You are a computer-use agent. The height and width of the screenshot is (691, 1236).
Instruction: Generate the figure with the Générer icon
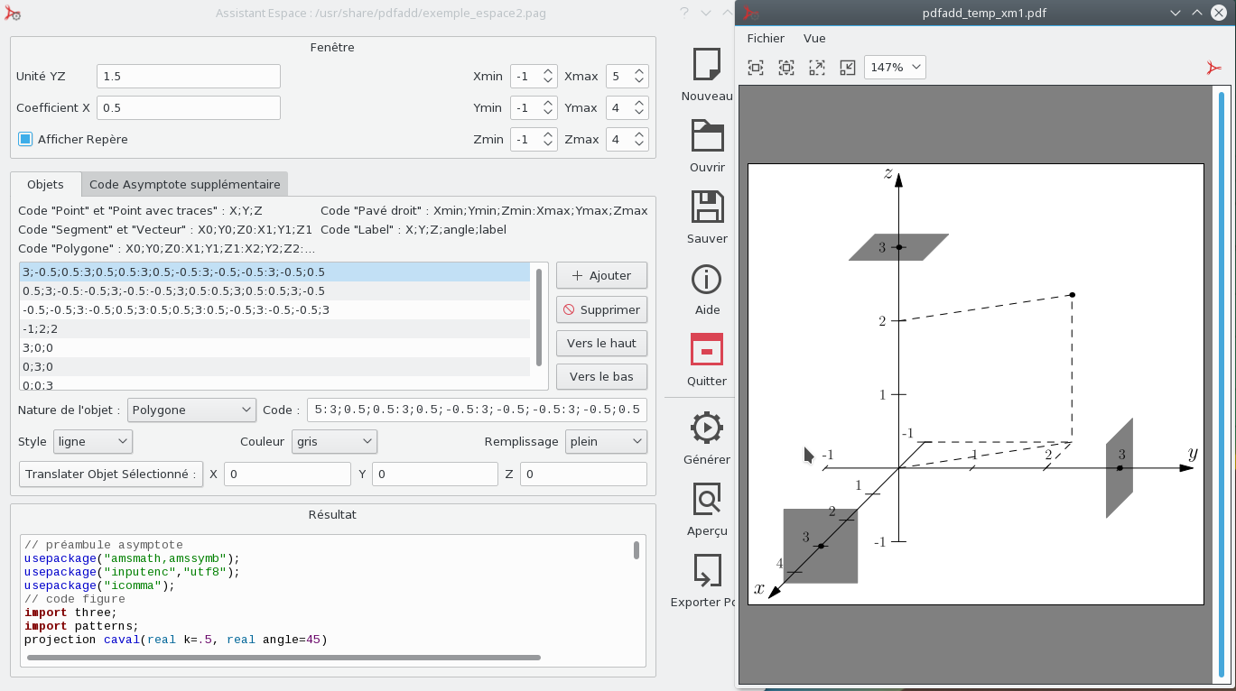click(x=707, y=428)
